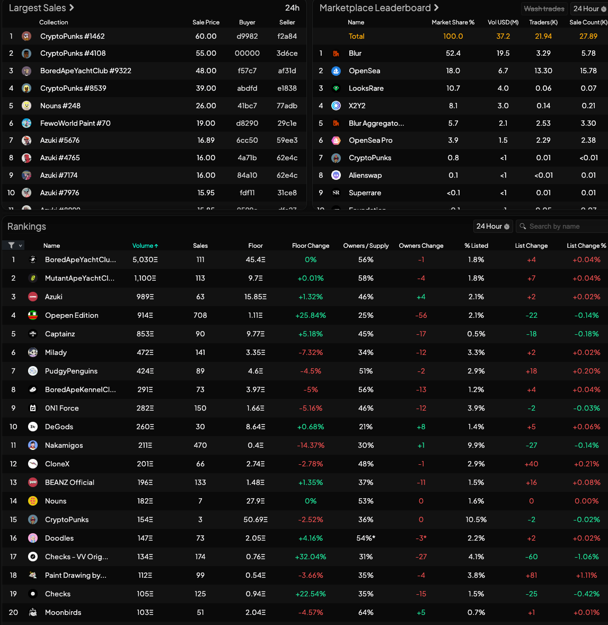Click the Blur marketplace logo icon
Screen dimensions: 608x625
click(336, 54)
